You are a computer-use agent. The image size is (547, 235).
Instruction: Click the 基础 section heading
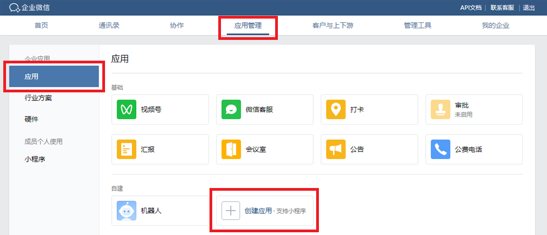click(117, 87)
